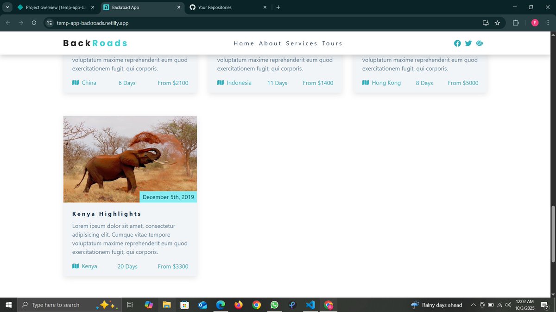
Task: Open Copilot from the taskbar
Action: pyautogui.click(x=149, y=305)
